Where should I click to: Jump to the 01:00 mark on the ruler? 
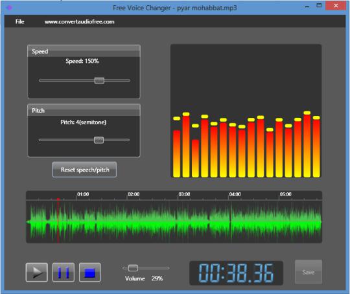coord(83,194)
